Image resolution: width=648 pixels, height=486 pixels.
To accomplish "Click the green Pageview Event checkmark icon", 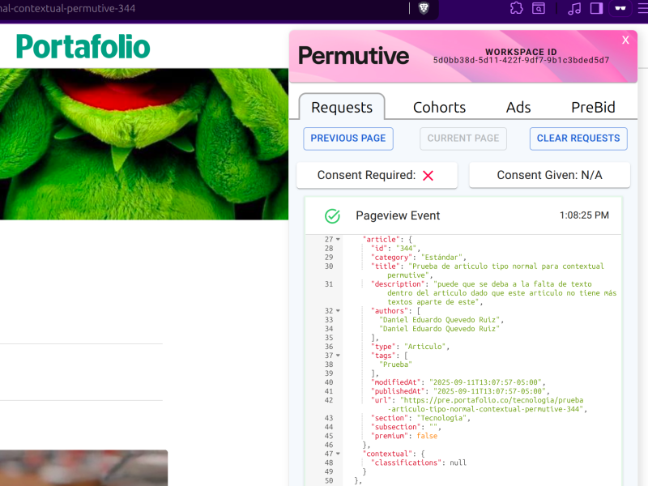I will coord(332,215).
